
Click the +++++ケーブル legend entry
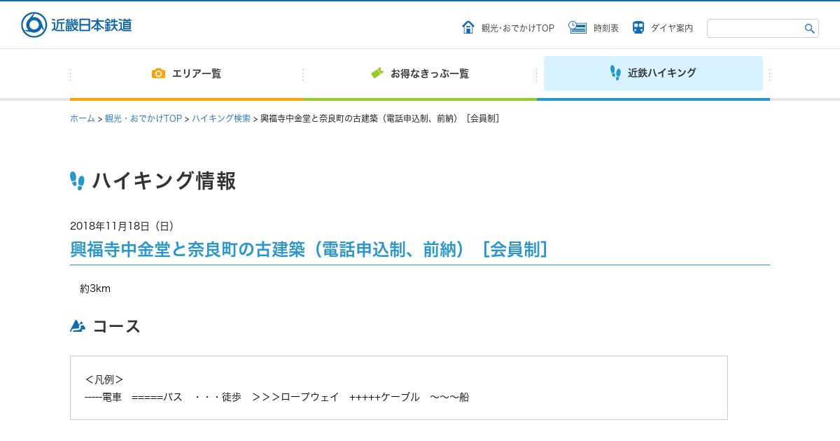coord(384,397)
